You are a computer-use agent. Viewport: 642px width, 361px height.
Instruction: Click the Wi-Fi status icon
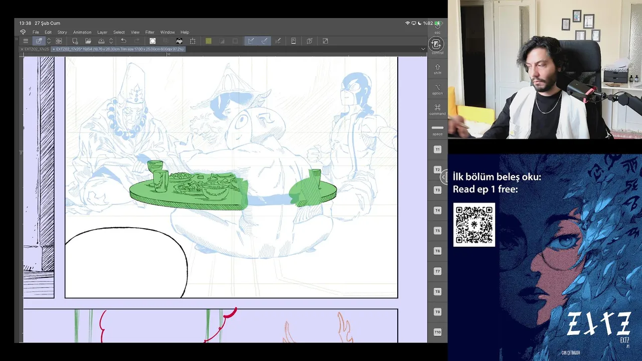click(x=407, y=23)
